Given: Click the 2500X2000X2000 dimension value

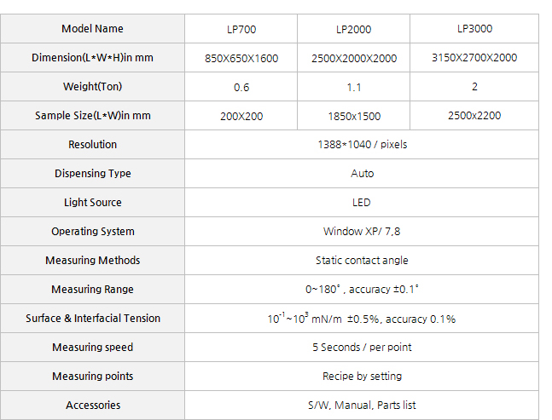Looking at the screenshot, I should 353,58.
